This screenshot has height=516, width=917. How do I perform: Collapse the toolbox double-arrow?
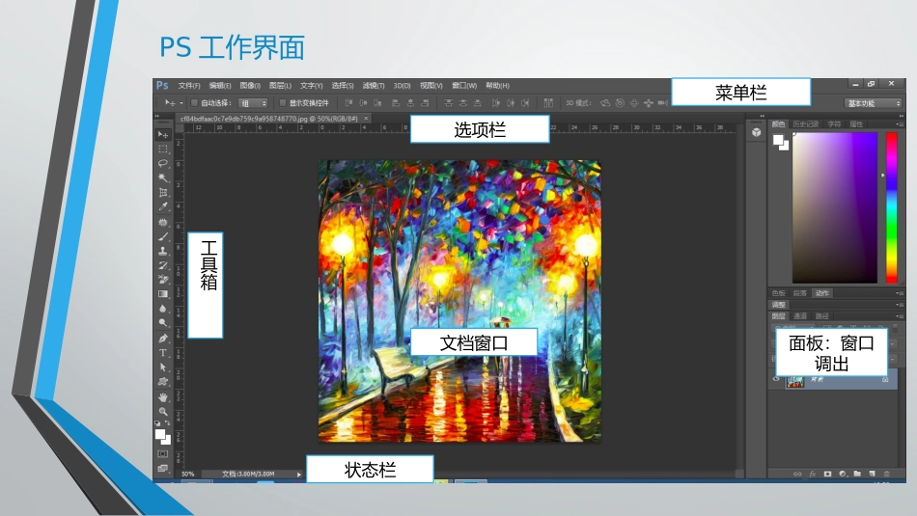coord(156,117)
